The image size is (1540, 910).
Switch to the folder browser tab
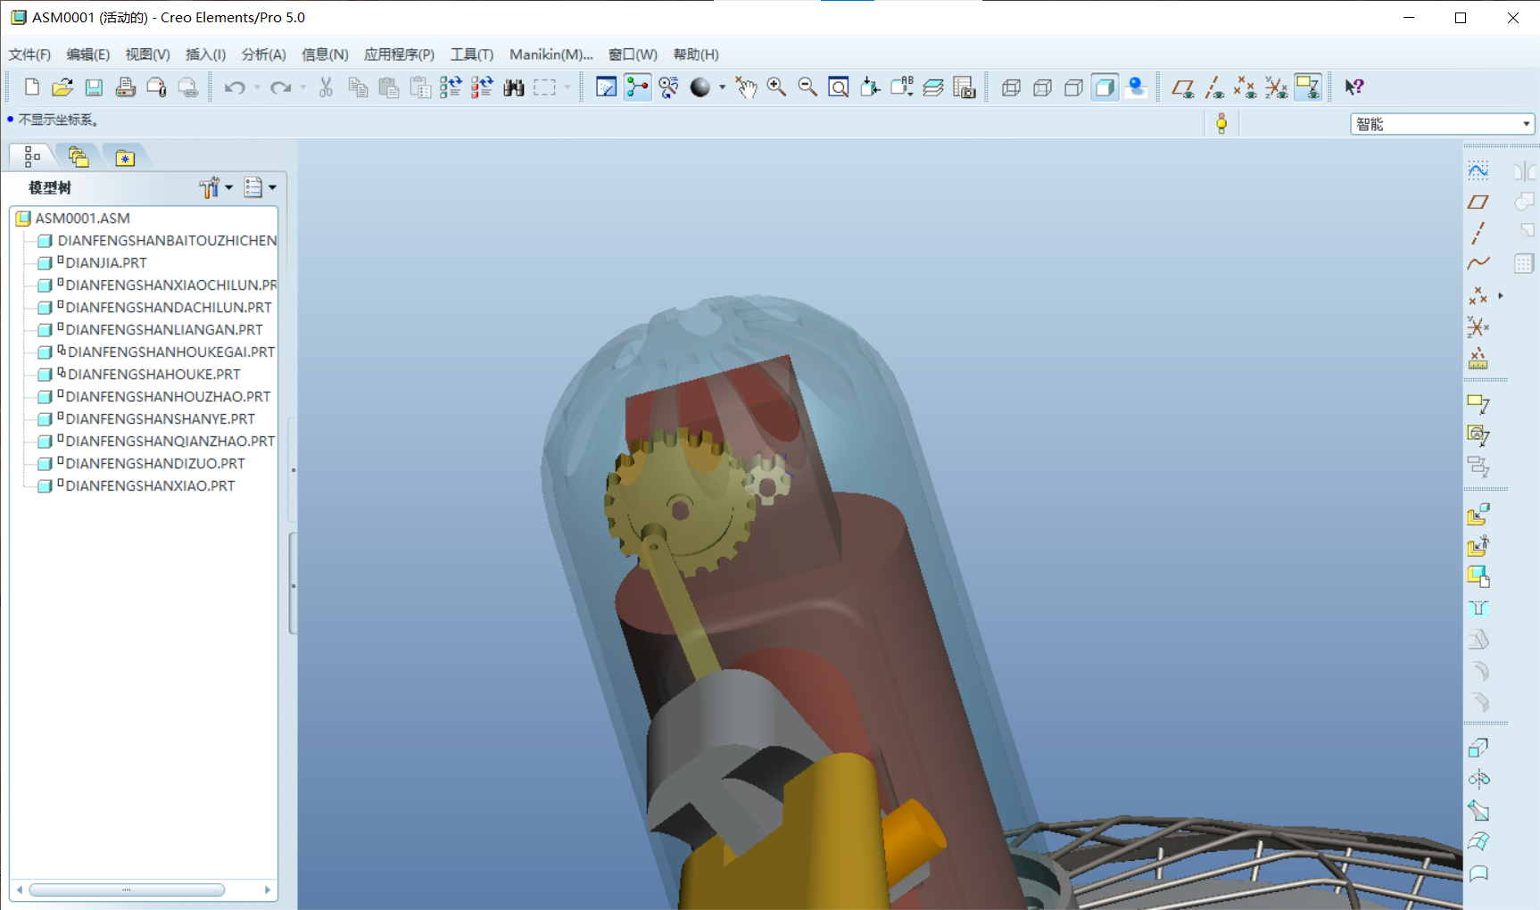[x=79, y=157]
